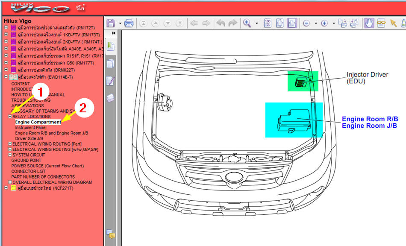Select the Zoom magnifier tool
The height and width of the screenshot is (246, 406).
[x=247, y=23]
